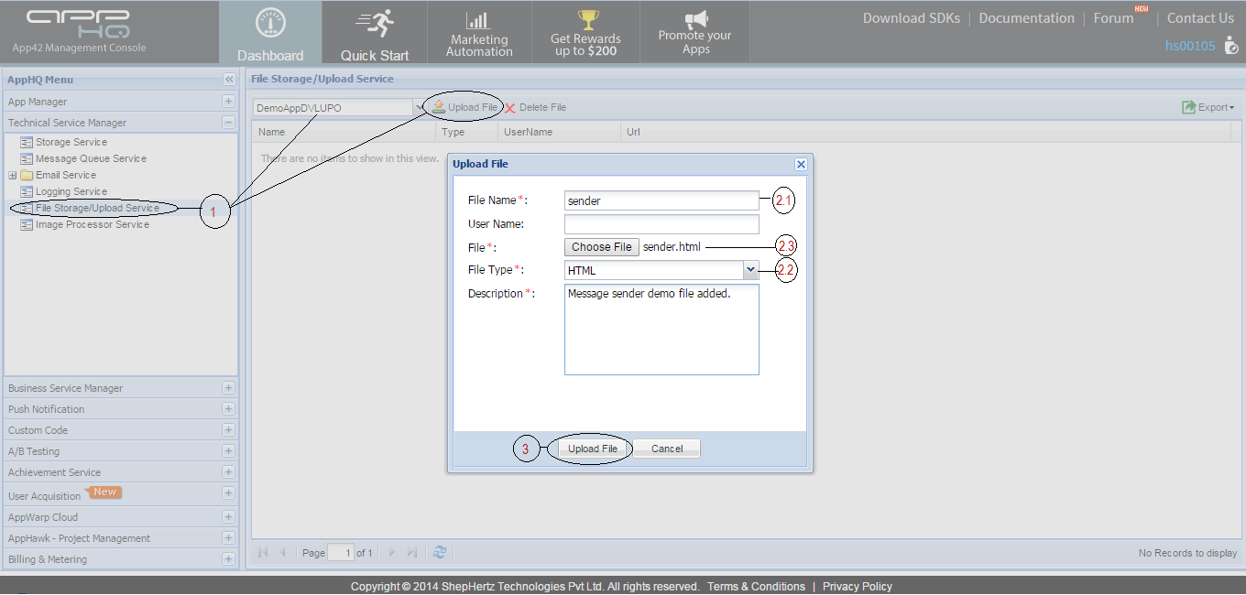Click the Choose File button
This screenshot has width=1246, height=595.
click(x=602, y=247)
